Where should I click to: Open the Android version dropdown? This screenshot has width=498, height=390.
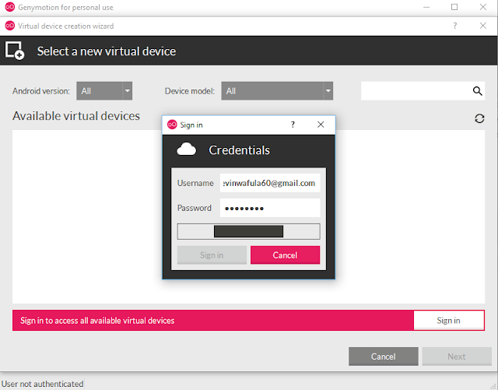tap(104, 91)
